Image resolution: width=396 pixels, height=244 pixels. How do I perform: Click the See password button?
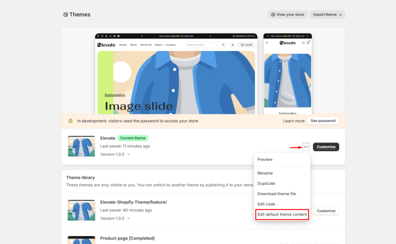coord(323,121)
